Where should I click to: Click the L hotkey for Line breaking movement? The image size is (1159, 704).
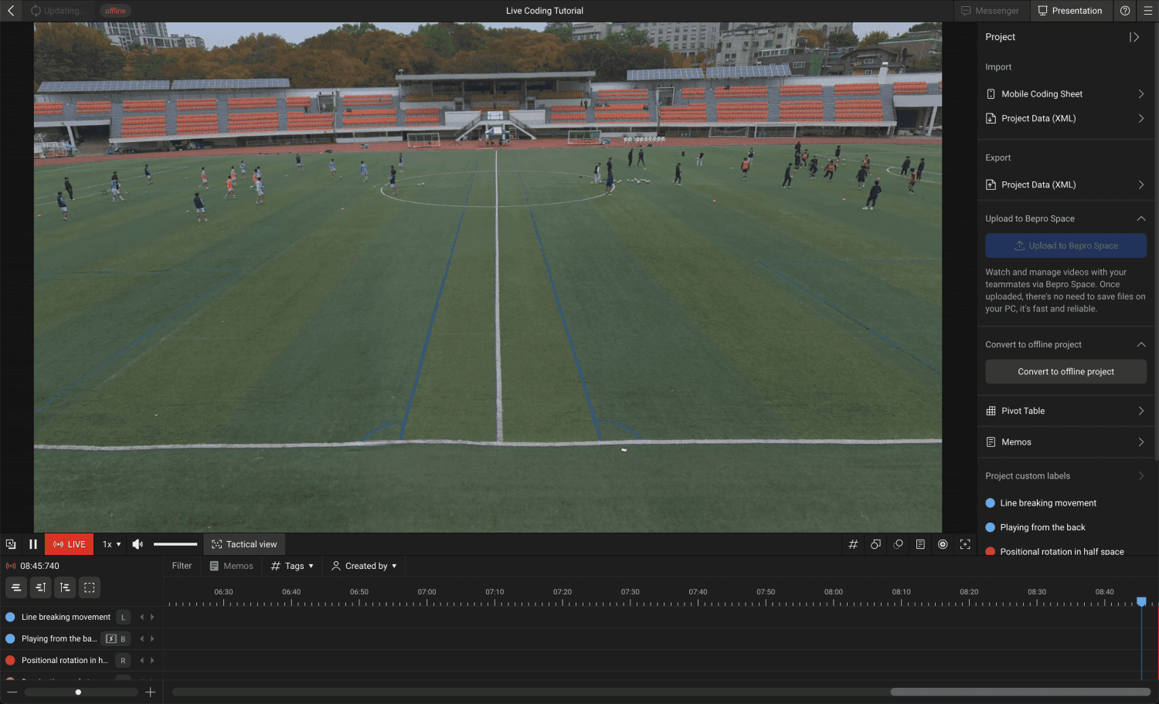pos(123,618)
